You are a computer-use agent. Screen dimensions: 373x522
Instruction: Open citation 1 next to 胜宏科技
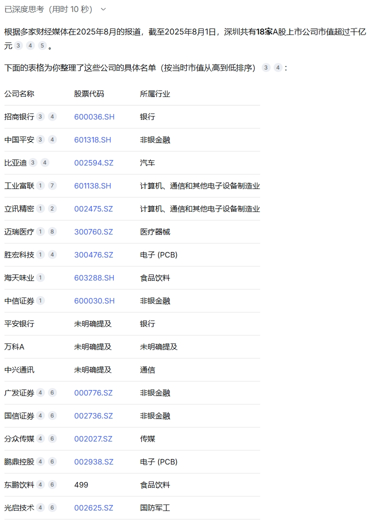pos(40,254)
